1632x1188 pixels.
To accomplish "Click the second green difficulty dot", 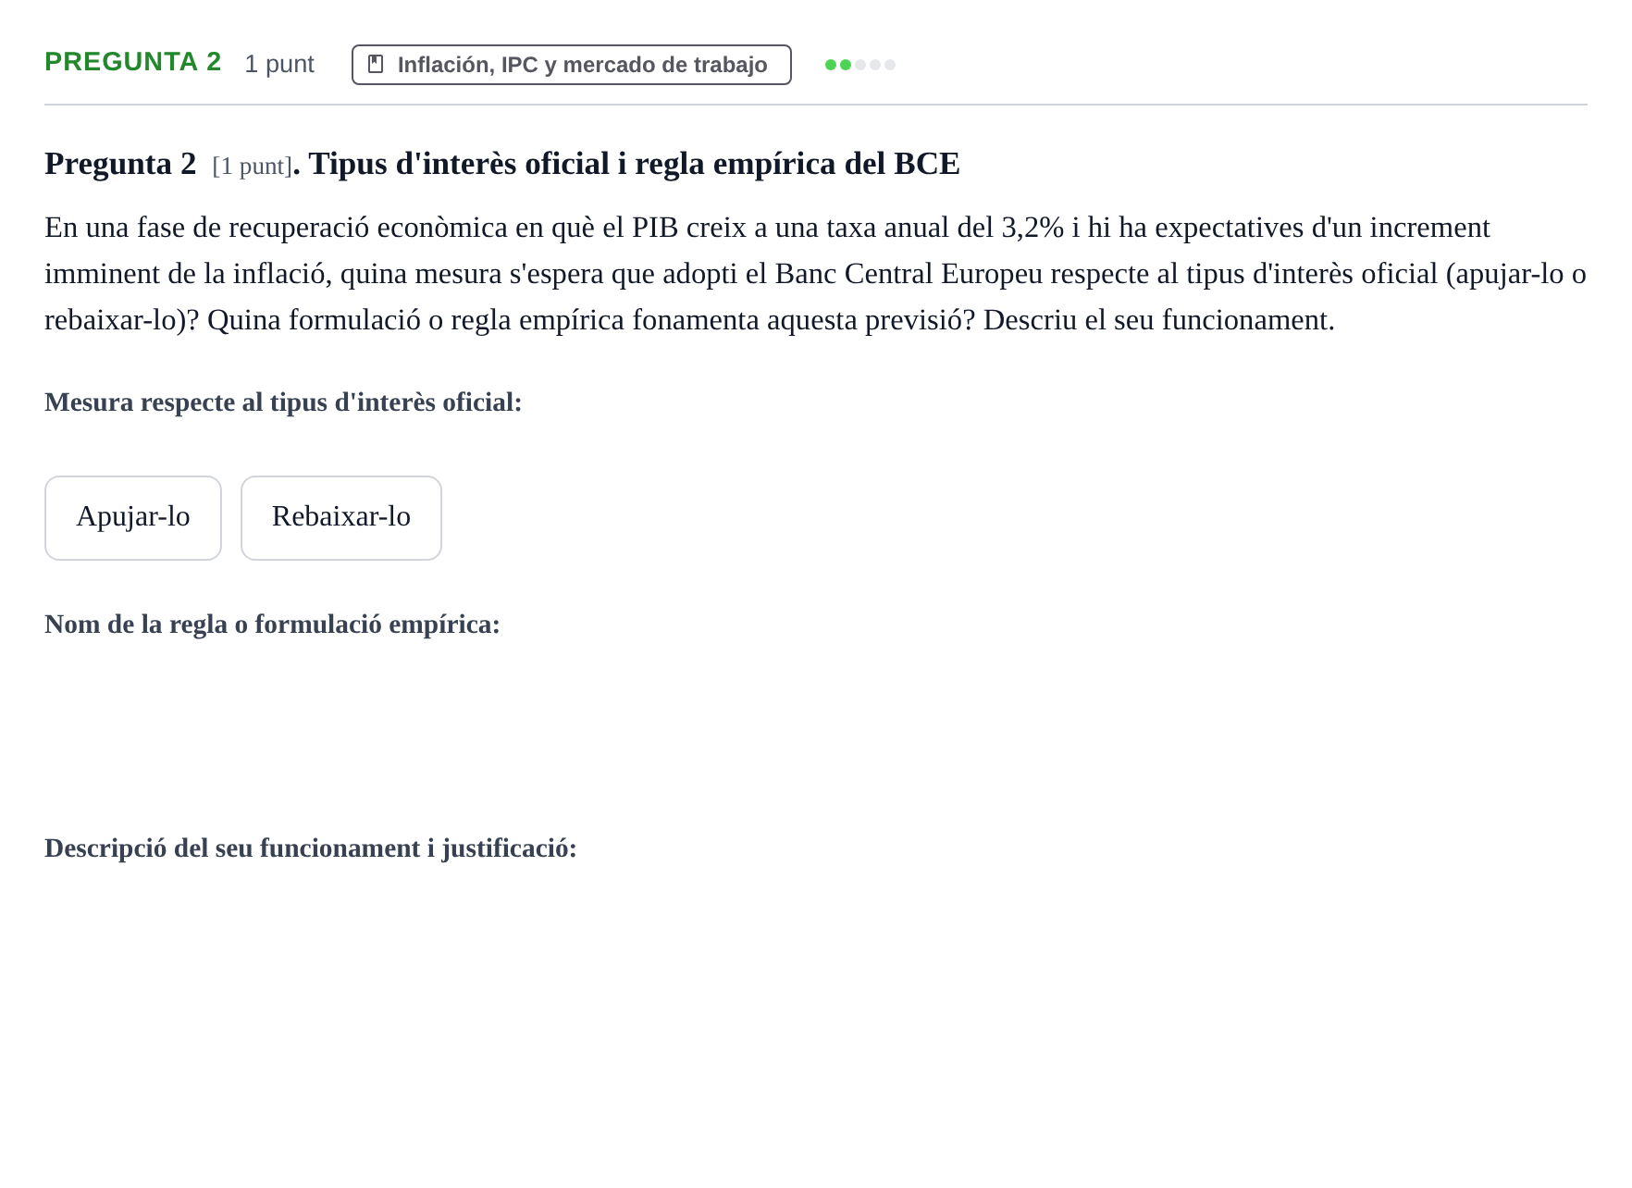I will coord(846,65).
